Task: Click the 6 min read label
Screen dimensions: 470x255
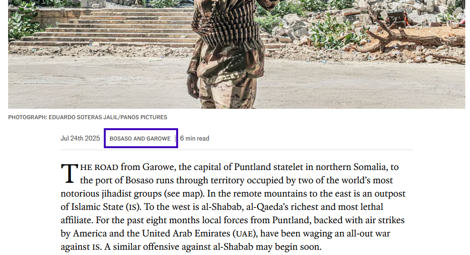Action: coord(195,138)
